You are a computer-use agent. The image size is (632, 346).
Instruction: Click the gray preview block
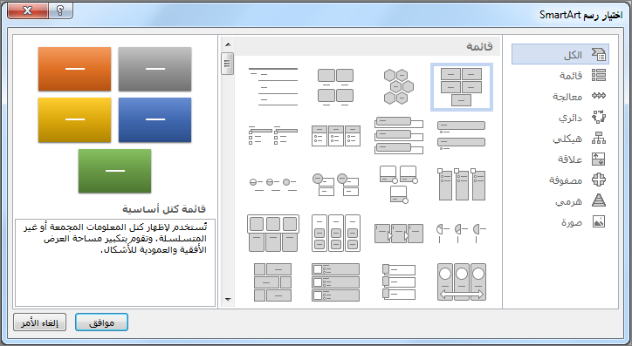coord(155,69)
